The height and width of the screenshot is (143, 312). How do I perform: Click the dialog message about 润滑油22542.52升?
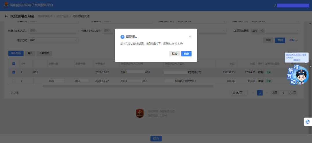click(152, 44)
